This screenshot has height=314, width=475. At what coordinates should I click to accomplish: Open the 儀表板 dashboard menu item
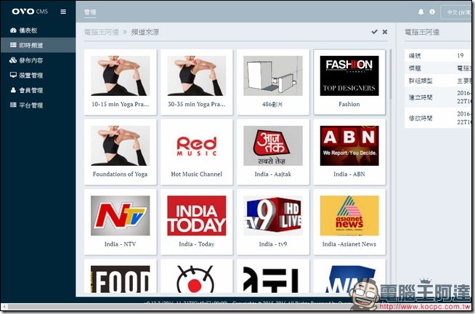point(38,30)
